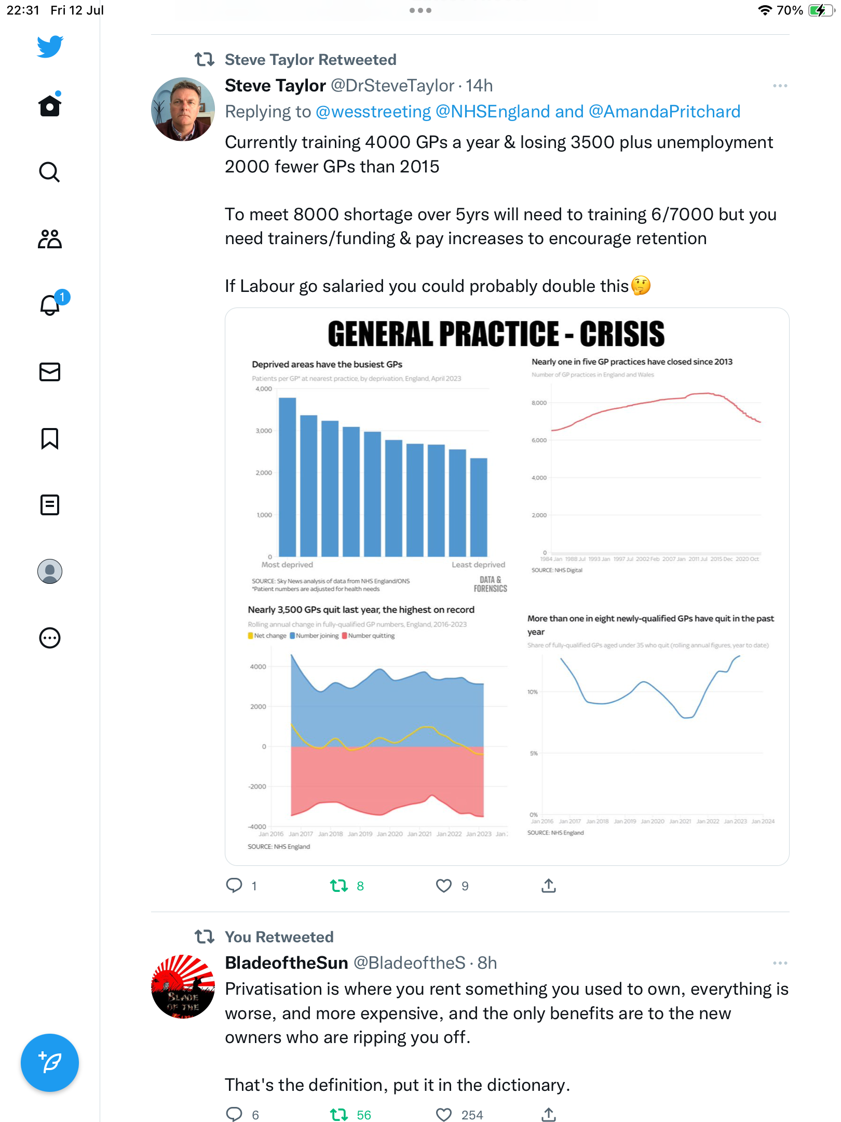Share Steve Taylor's tweet
841x1122 pixels.
[549, 886]
